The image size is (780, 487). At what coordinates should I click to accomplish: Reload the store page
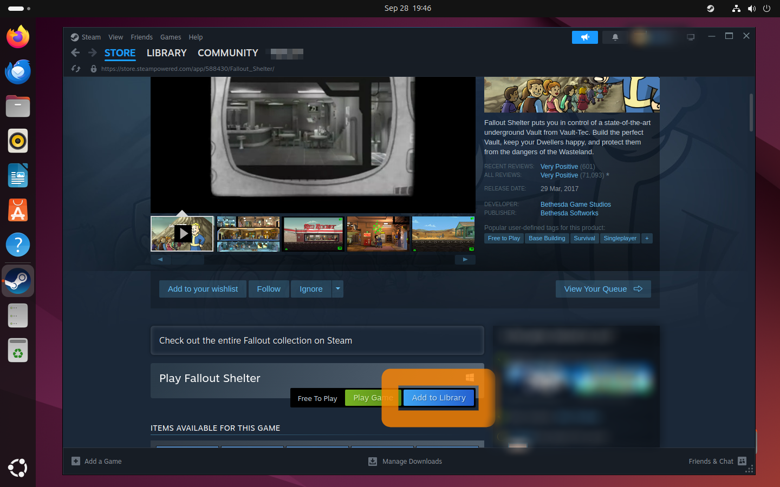(76, 69)
